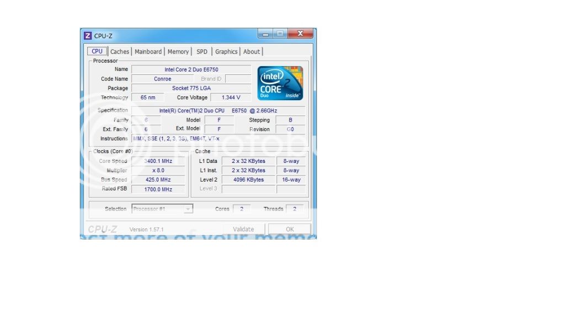This screenshot has height=317, width=565.
Task: Minimize the CPU-Z window
Action: coord(265,34)
